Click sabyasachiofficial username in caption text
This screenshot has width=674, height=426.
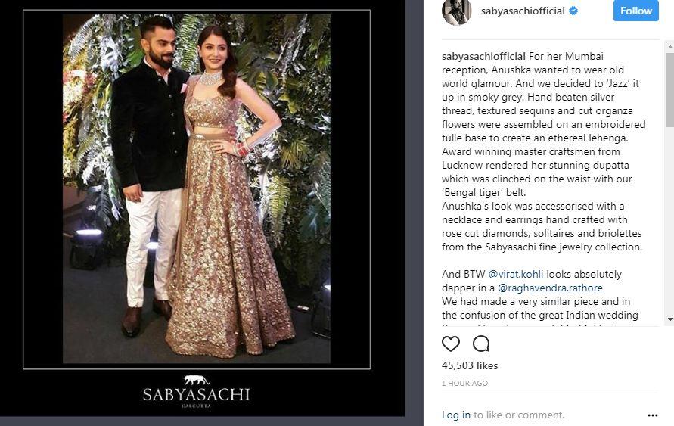tap(483, 56)
